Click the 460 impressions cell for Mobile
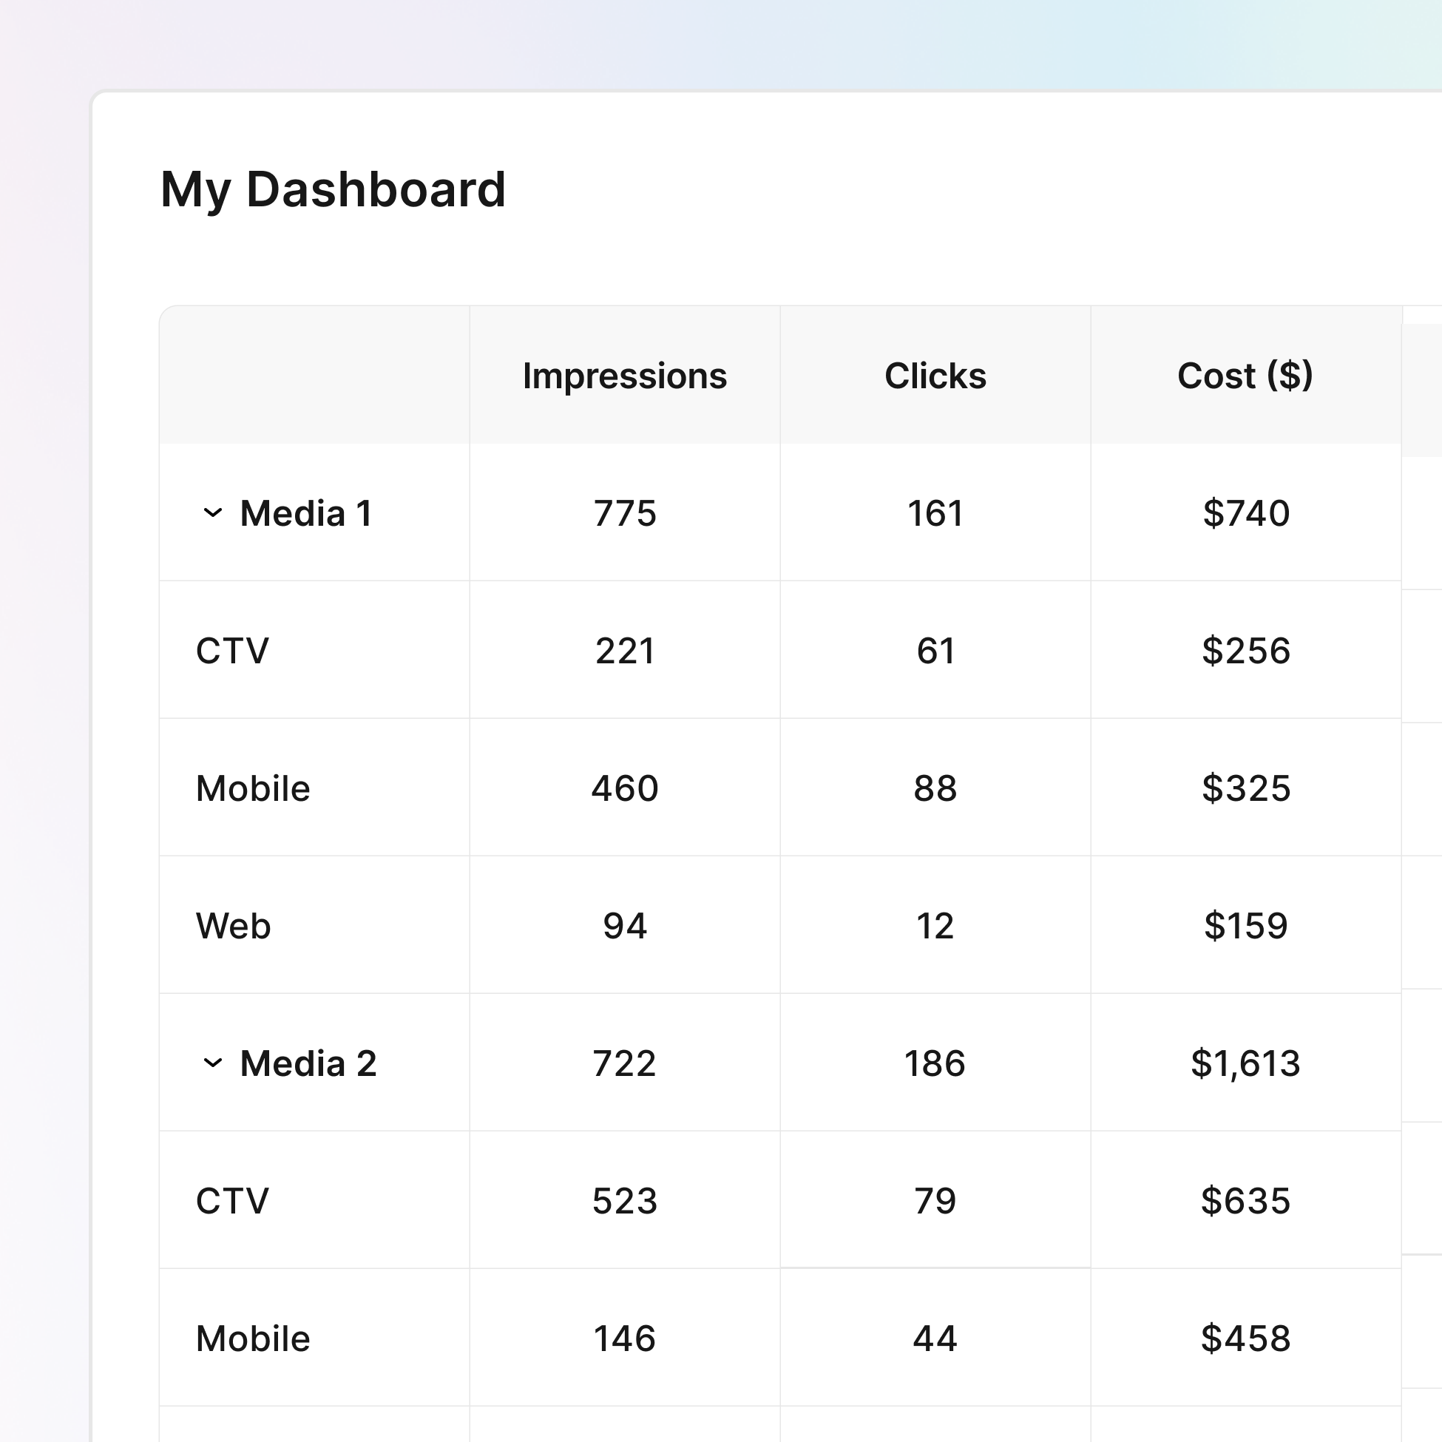Viewport: 1442px width, 1442px height. click(x=625, y=788)
